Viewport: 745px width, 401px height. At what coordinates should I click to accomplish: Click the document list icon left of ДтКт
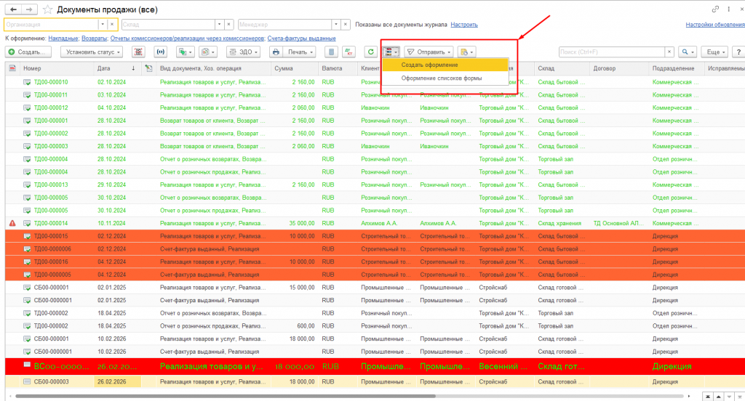(331, 52)
